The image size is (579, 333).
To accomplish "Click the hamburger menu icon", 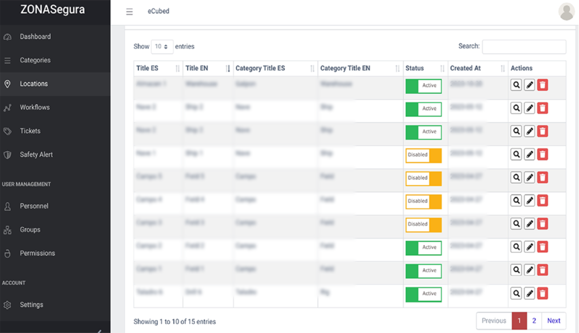I will (129, 11).
